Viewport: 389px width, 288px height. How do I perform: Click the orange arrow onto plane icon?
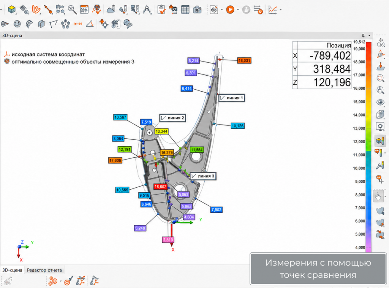click(380, 66)
